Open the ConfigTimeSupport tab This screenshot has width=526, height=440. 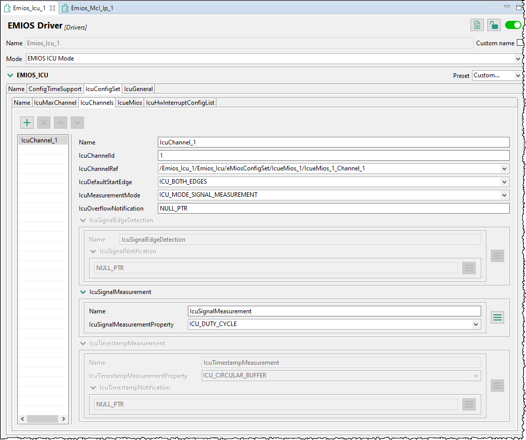[x=55, y=89]
